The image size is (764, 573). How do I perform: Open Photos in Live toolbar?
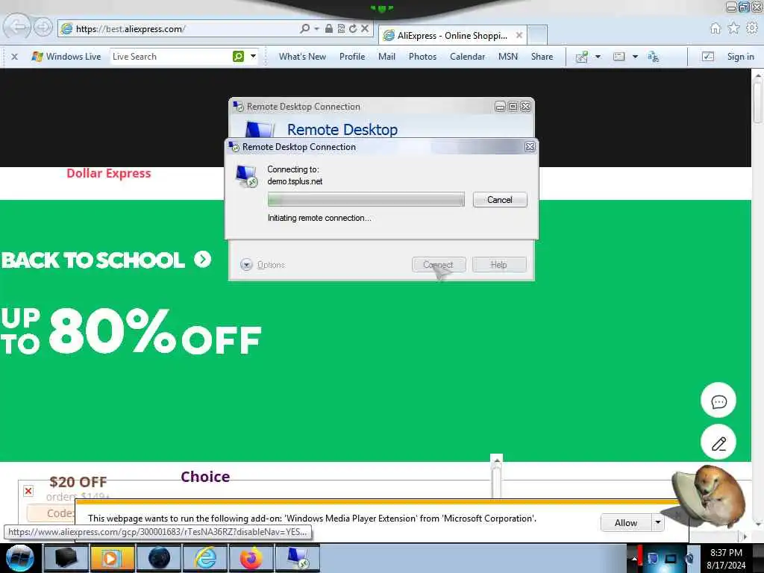[422, 57]
